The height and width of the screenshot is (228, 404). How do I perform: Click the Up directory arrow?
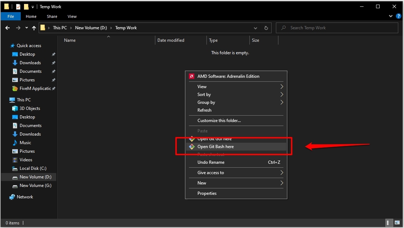(x=34, y=28)
